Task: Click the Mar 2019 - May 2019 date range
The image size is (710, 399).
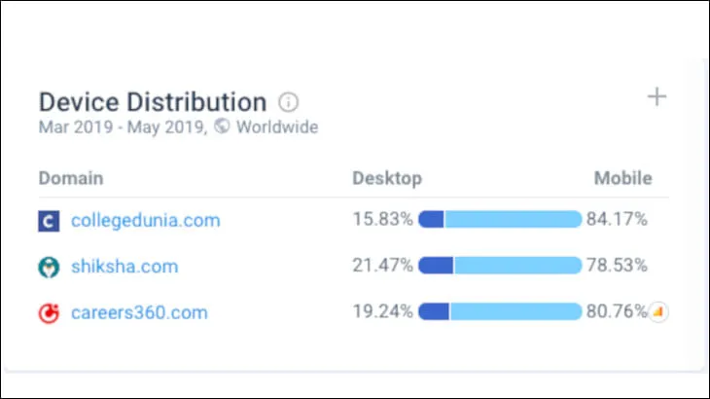Action: click(122, 127)
